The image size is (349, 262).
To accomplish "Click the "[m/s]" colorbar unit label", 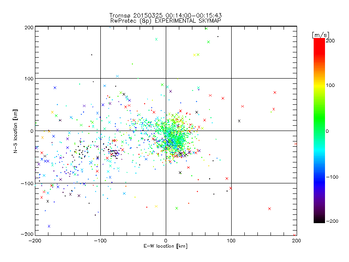I will click(321, 35).
